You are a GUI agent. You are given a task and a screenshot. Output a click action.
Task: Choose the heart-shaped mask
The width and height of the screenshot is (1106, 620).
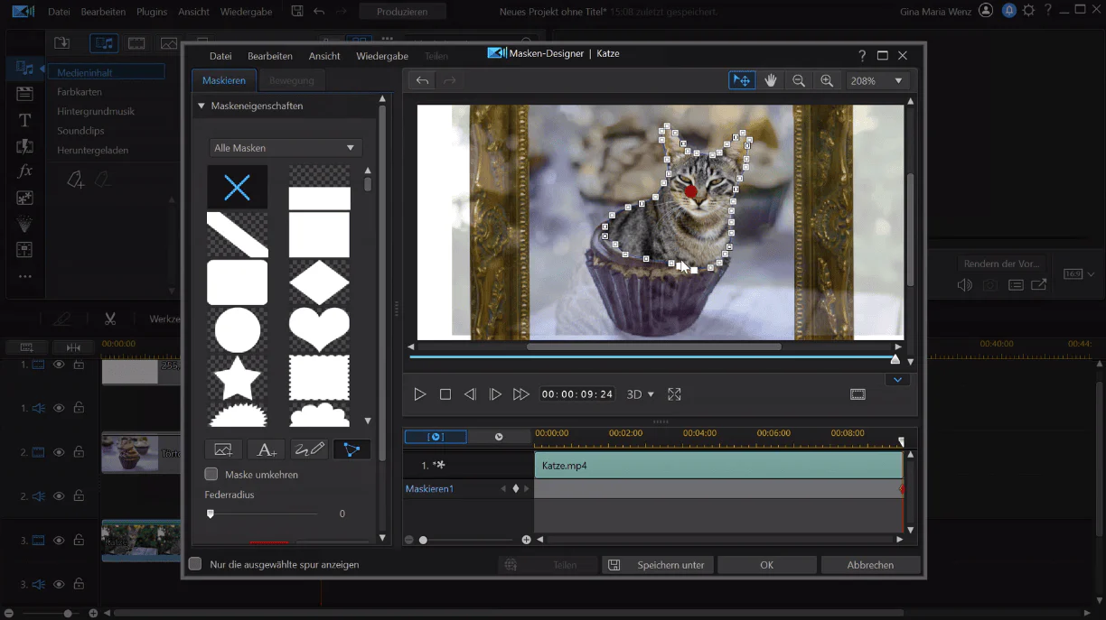[x=319, y=329]
